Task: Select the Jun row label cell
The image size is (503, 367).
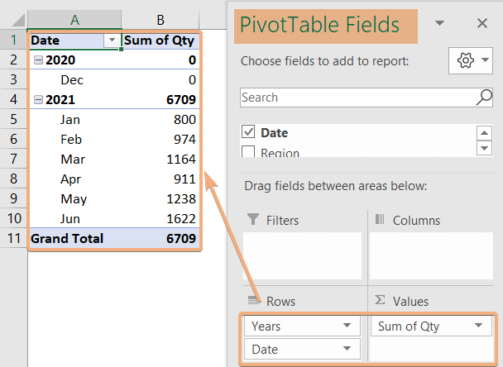Action: point(75,219)
